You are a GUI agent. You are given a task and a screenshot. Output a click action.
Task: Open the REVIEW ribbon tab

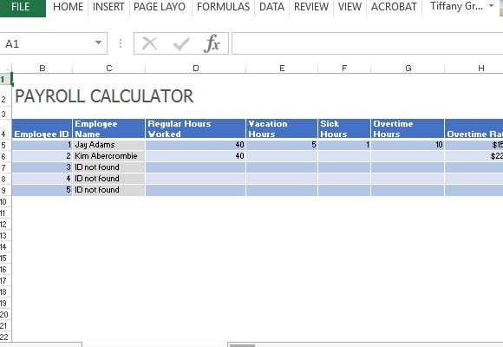tap(311, 7)
